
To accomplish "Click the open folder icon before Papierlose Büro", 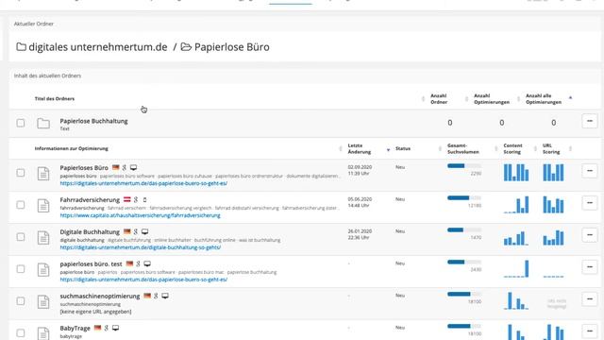I will click(186, 47).
